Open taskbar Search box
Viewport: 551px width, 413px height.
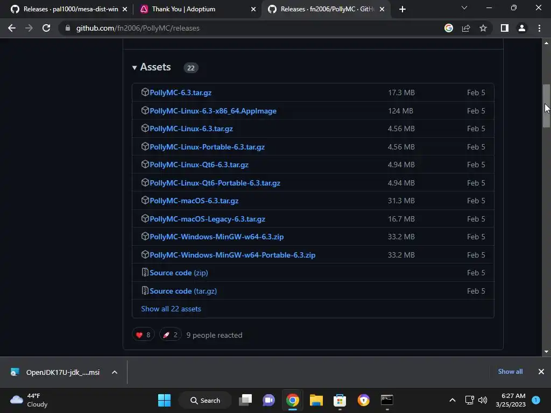[x=205, y=400]
